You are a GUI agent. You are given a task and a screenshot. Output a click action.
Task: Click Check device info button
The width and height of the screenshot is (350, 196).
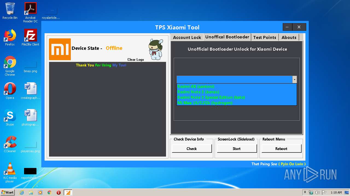click(x=192, y=149)
